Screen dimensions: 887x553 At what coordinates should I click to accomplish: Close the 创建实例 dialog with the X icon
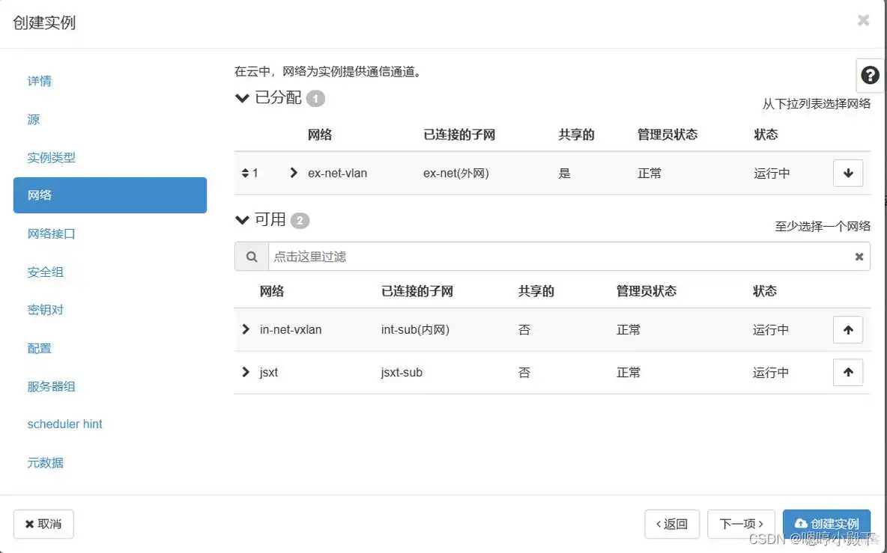[x=863, y=20]
